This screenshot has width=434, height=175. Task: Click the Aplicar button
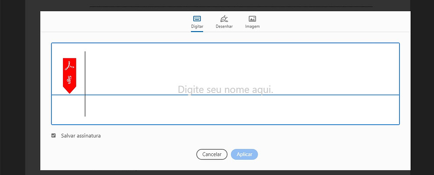point(244,154)
